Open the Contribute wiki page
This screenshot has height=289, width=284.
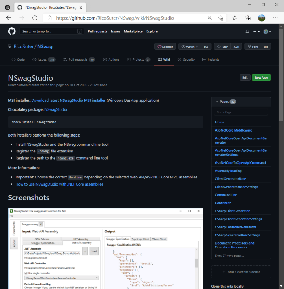point(223,203)
